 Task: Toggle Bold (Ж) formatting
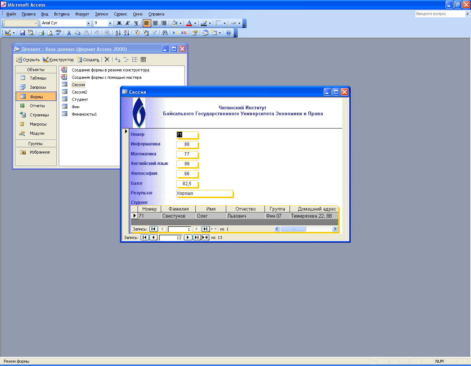pyautogui.click(x=119, y=23)
